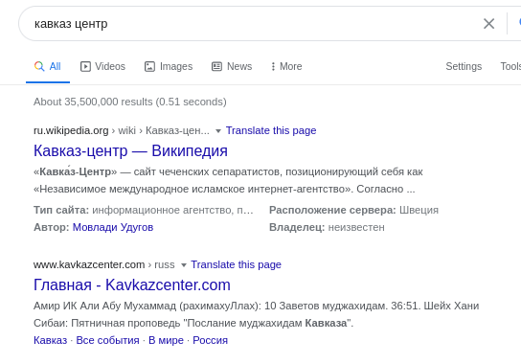
Task: Expand the www.kavkazcenter.com result options arrow
Action: [x=184, y=265]
